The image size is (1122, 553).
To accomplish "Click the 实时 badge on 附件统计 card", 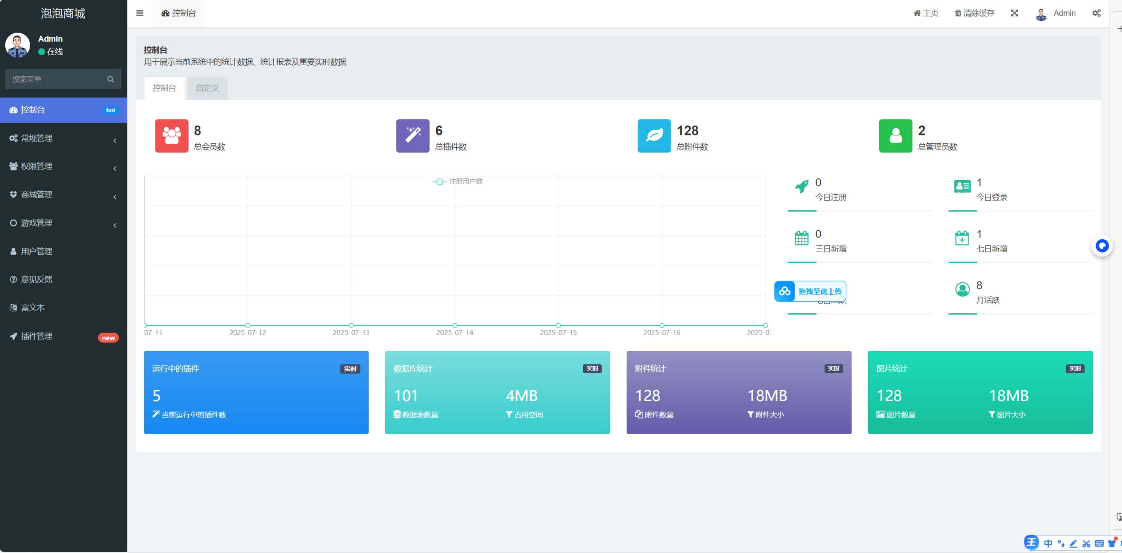I will [834, 369].
